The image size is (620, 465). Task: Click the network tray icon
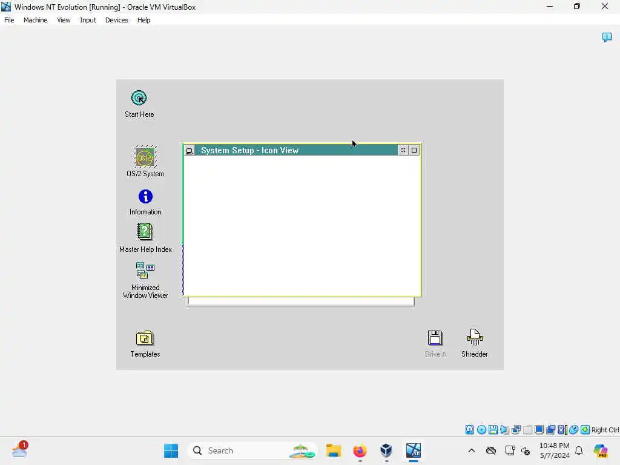pos(510,450)
